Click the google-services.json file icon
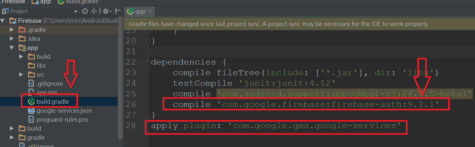 (31, 111)
